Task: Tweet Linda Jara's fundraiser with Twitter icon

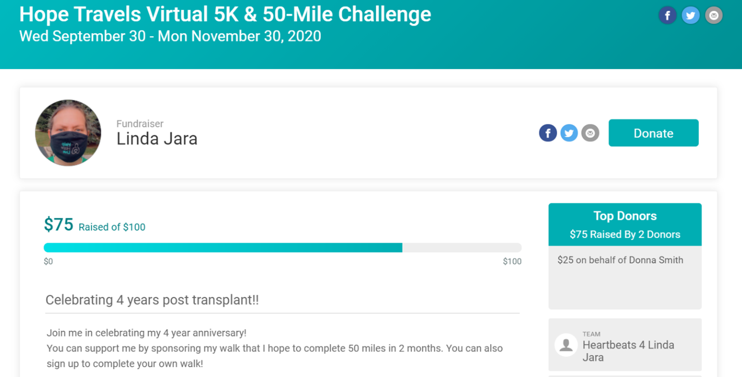Action: click(x=569, y=133)
